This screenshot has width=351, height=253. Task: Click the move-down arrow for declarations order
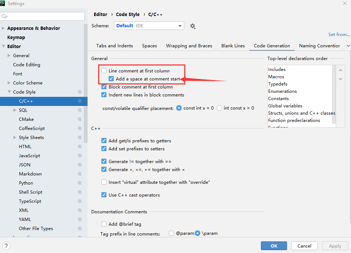tap(340, 79)
